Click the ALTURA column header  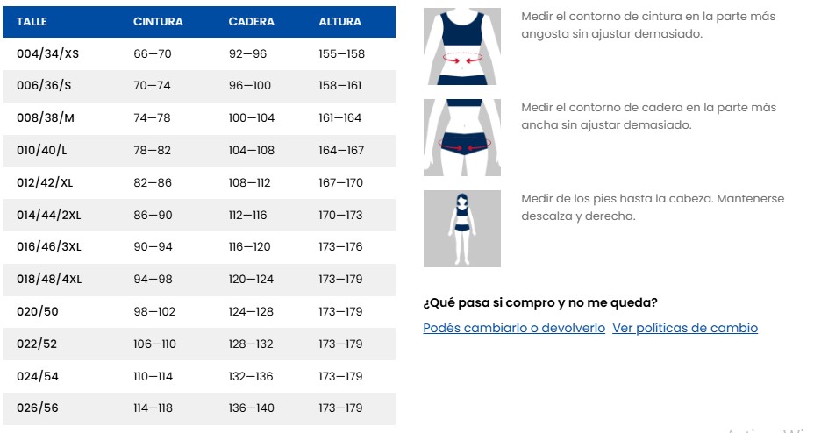click(x=339, y=22)
